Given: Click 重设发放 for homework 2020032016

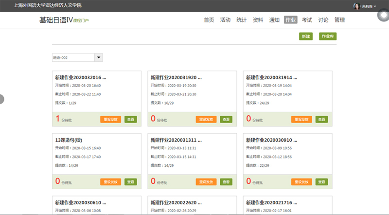Looking at the screenshot, I should [111, 119].
